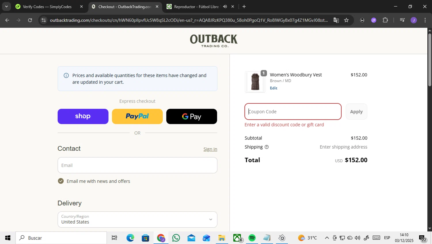
Task: Click the shipping help question mark icon
Action: [x=267, y=147]
